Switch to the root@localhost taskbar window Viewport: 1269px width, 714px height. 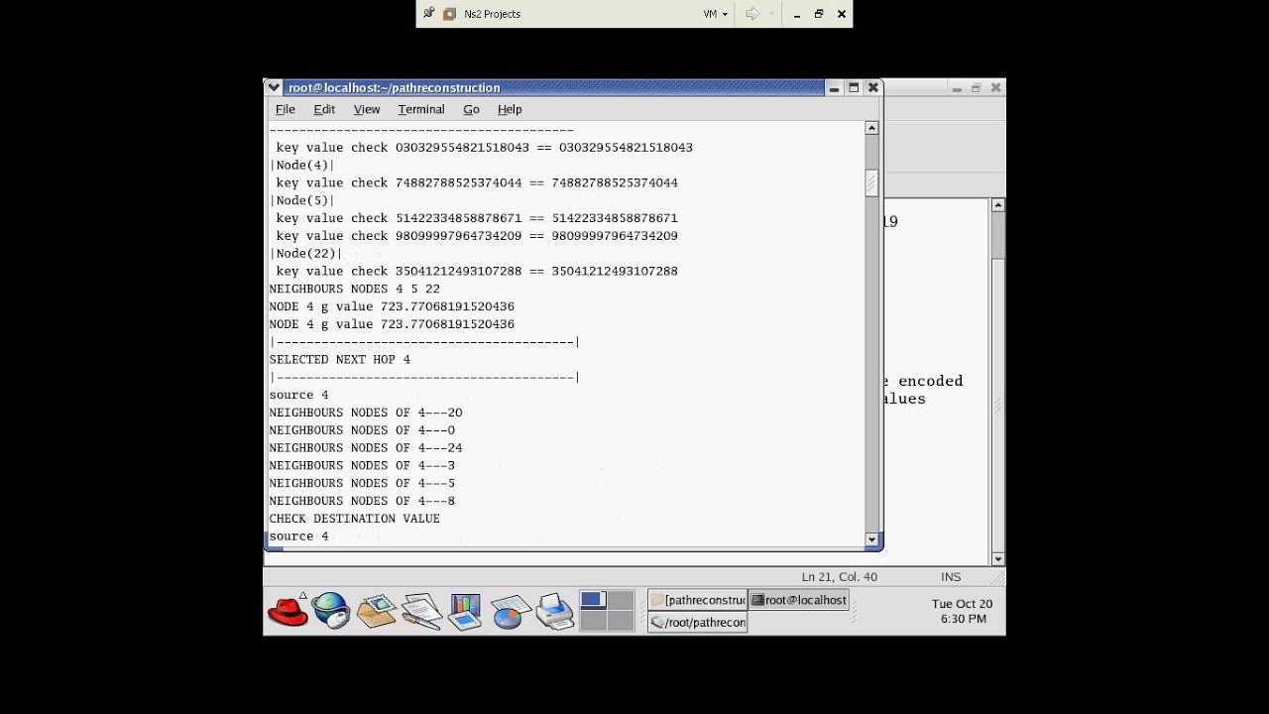click(798, 600)
